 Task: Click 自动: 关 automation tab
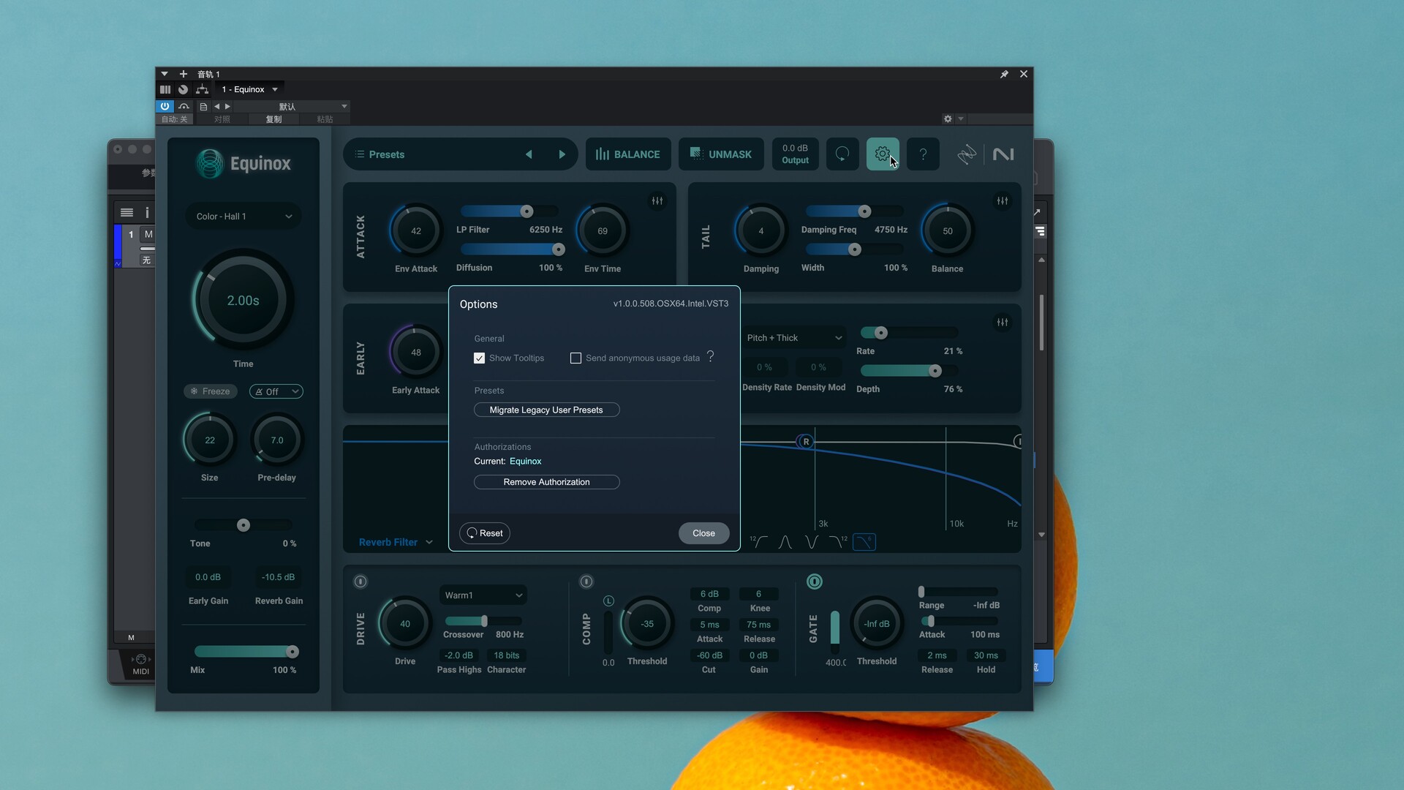(174, 119)
